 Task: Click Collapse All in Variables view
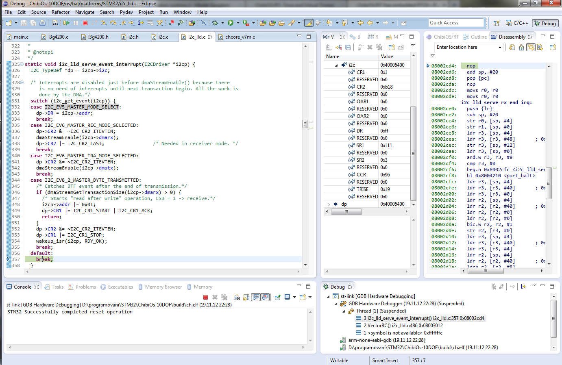[348, 47]
